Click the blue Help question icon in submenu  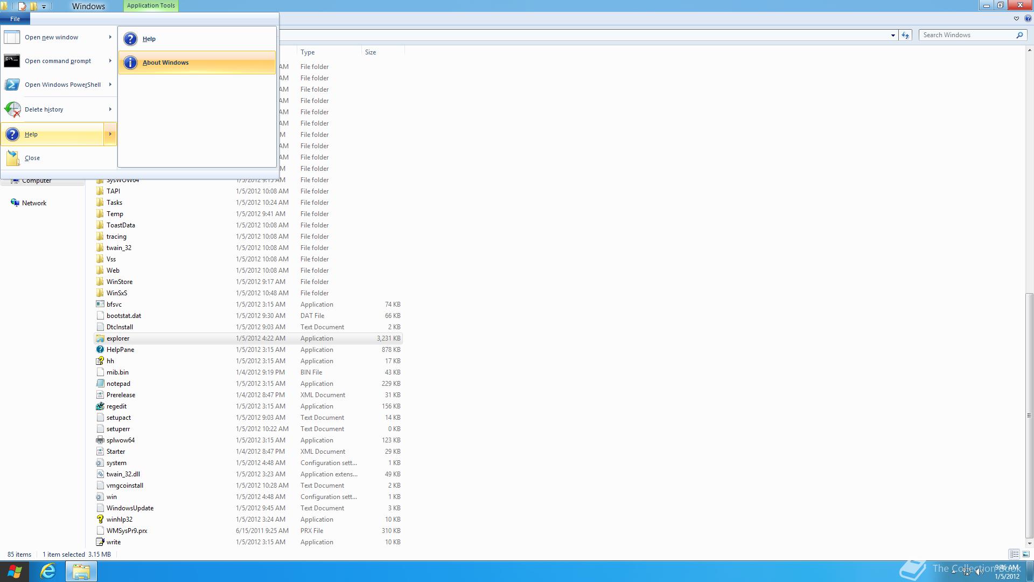[130, 39]
